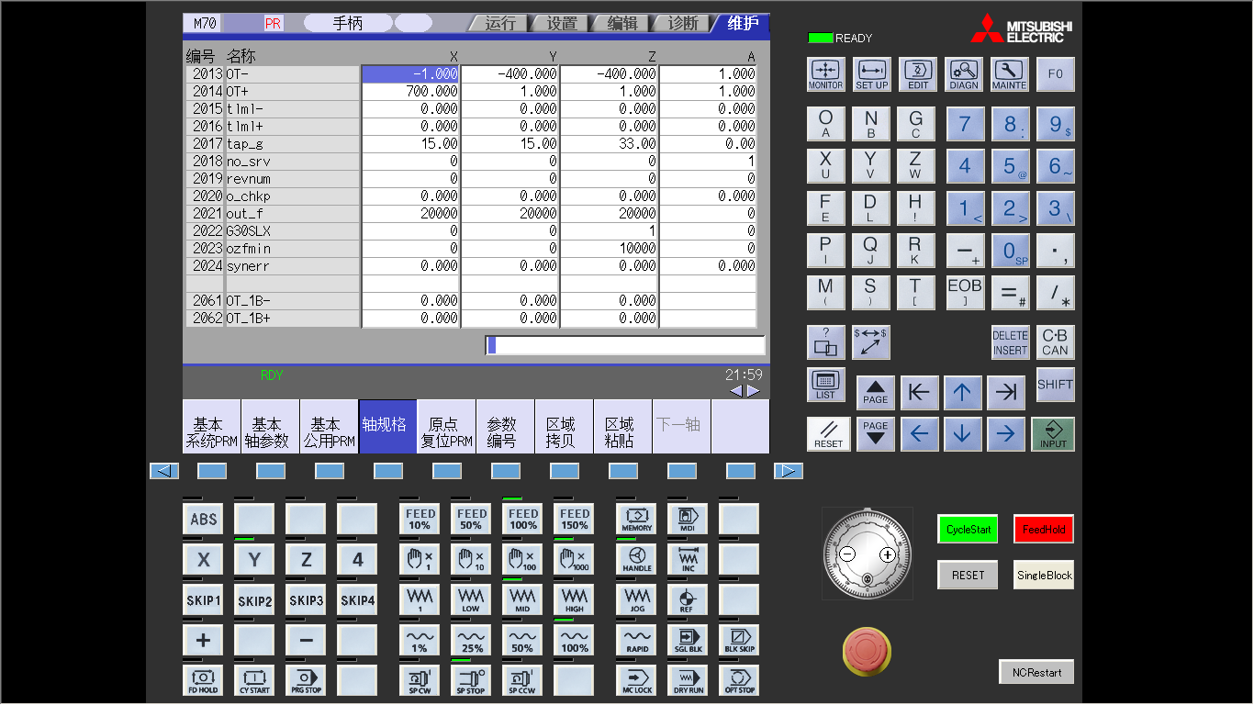Click the FD HOLD button
Screen dimensions: 1254x705
pyautogui.click(x=203, y=680)
